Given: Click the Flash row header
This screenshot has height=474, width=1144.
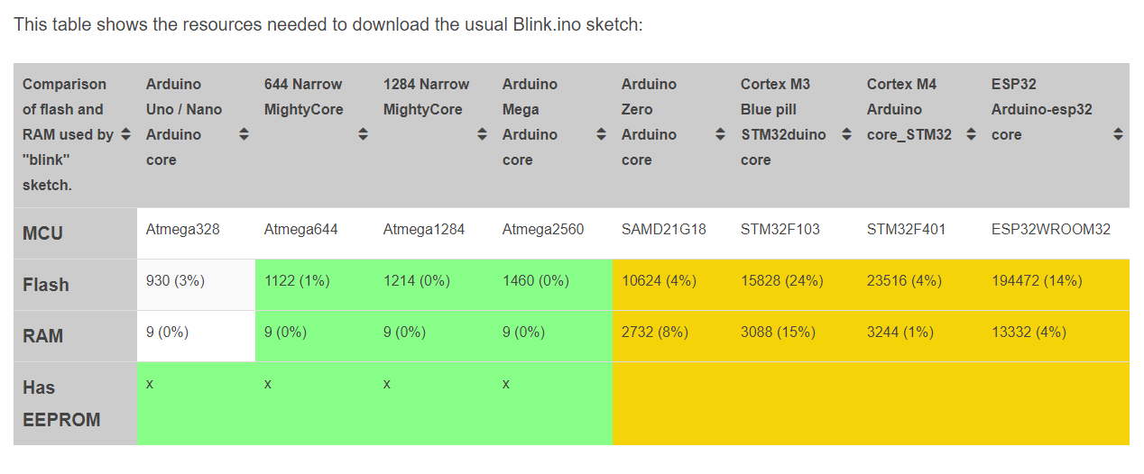Looking at the screenshot, I should pyautogui.click(x=46, y=285).
